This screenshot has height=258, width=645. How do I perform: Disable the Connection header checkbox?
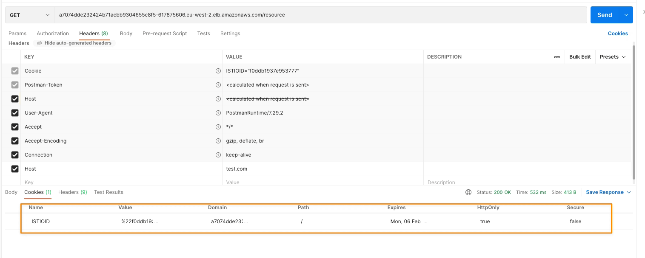pyautogui.click(x=14, y=155)
